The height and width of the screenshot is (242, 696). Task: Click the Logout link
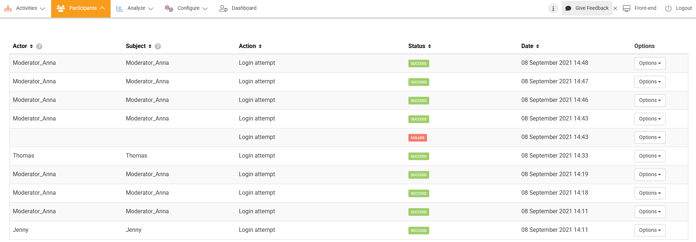coord(678,8)
